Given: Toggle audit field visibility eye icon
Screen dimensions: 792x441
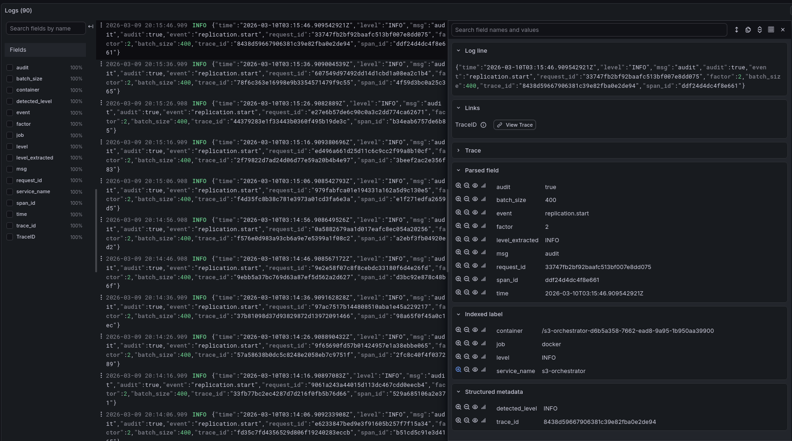Looking at the screenshot, I should 475,185.
